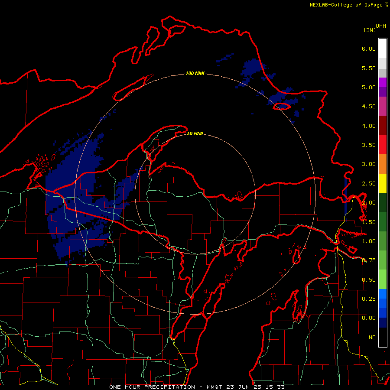Pick the dark red legend swatch
The image size is (390, 390).
pos(383,126)
